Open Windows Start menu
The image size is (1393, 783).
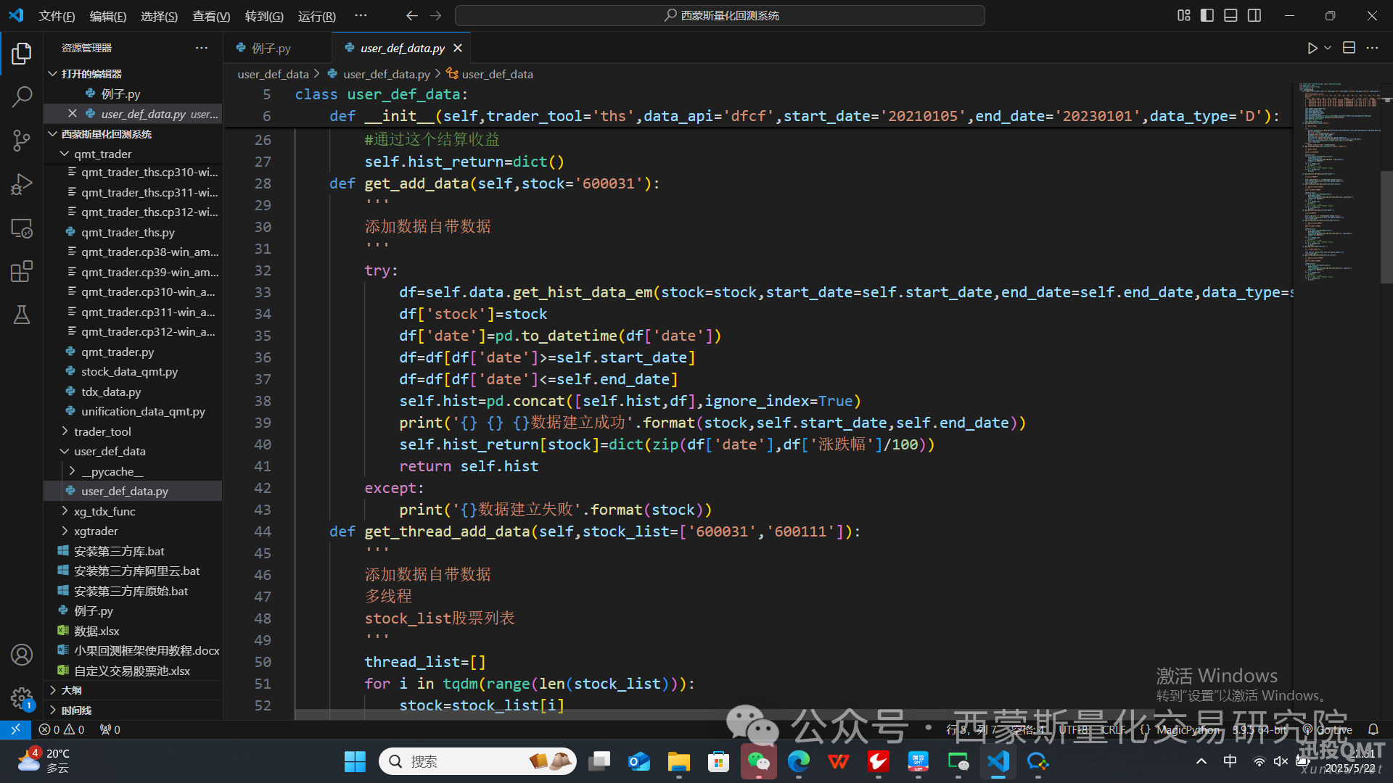pyautogui.click(x=355, y=761)
